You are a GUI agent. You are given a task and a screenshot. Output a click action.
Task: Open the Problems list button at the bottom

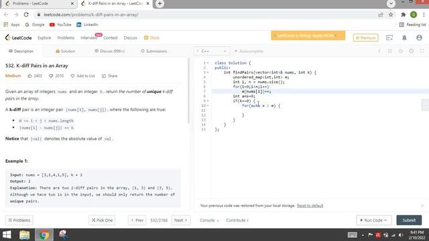pyautogui.click(x=19, y=220)
